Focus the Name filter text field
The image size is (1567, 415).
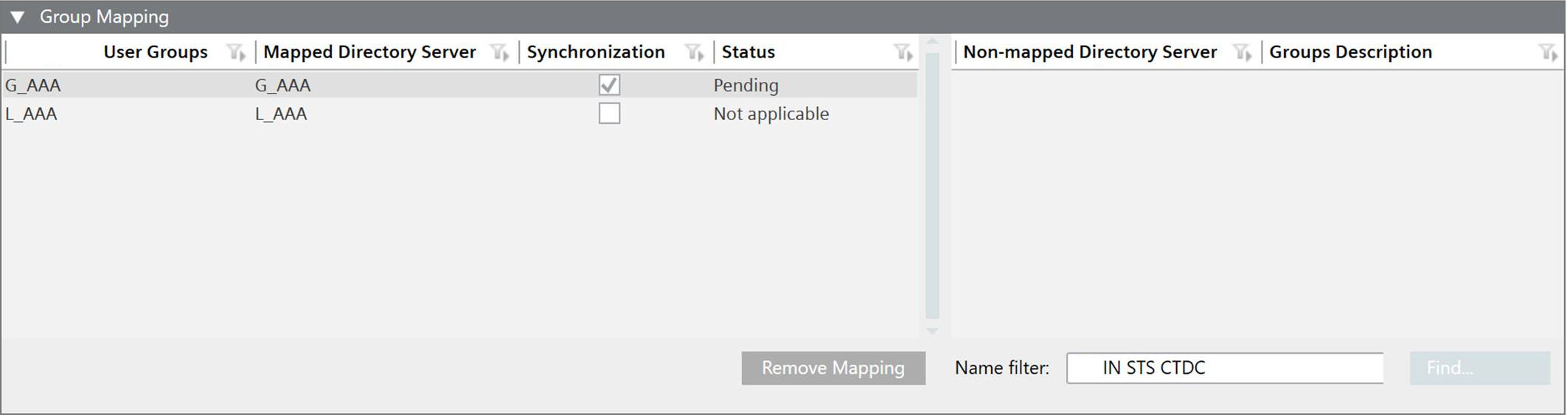[x=1224, y=368]
